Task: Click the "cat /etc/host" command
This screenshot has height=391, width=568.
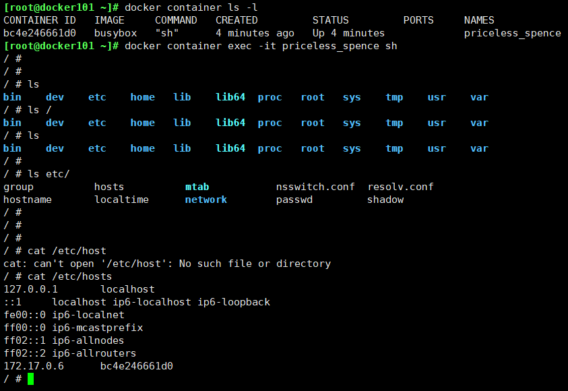Action: [67, 251]
